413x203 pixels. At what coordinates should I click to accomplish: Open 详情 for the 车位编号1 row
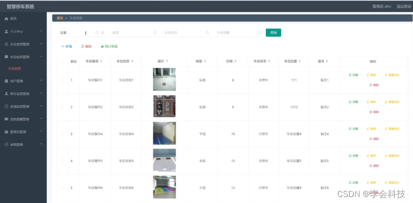(354, 75)
